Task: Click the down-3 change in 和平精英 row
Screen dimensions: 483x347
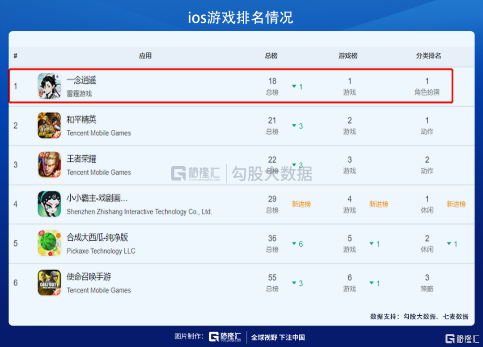Action: (x=297, y=126)
